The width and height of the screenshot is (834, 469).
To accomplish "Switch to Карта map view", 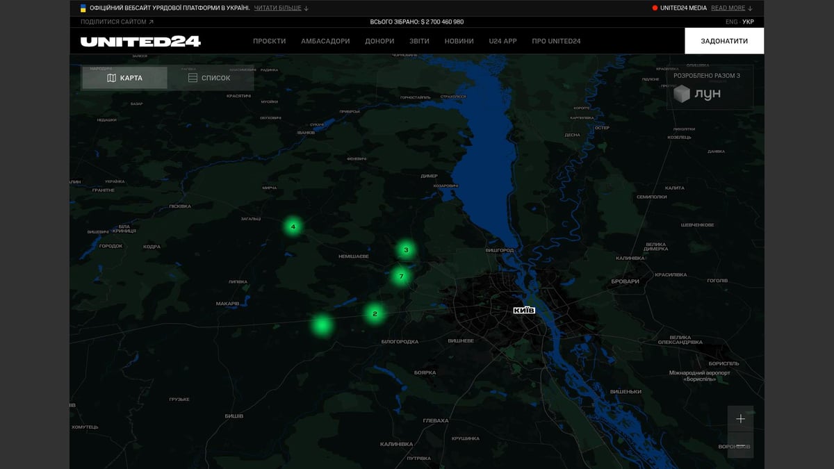I will [125, 78].
